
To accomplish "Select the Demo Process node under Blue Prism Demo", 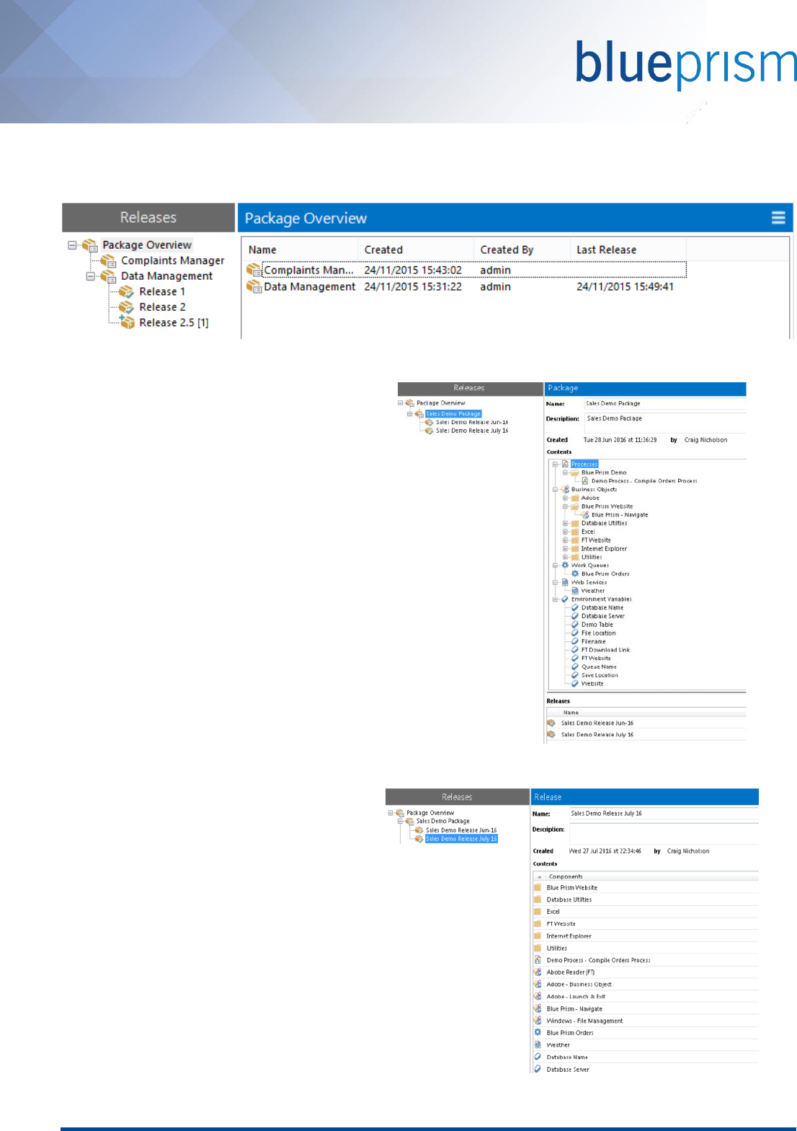I will tap(644, 480).
